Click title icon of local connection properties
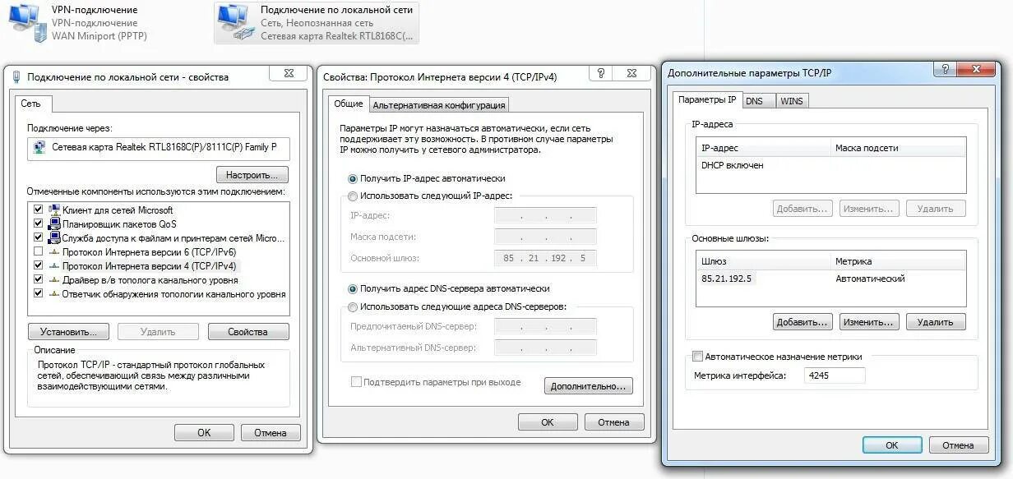1013x479 pixels. point(16,76)
